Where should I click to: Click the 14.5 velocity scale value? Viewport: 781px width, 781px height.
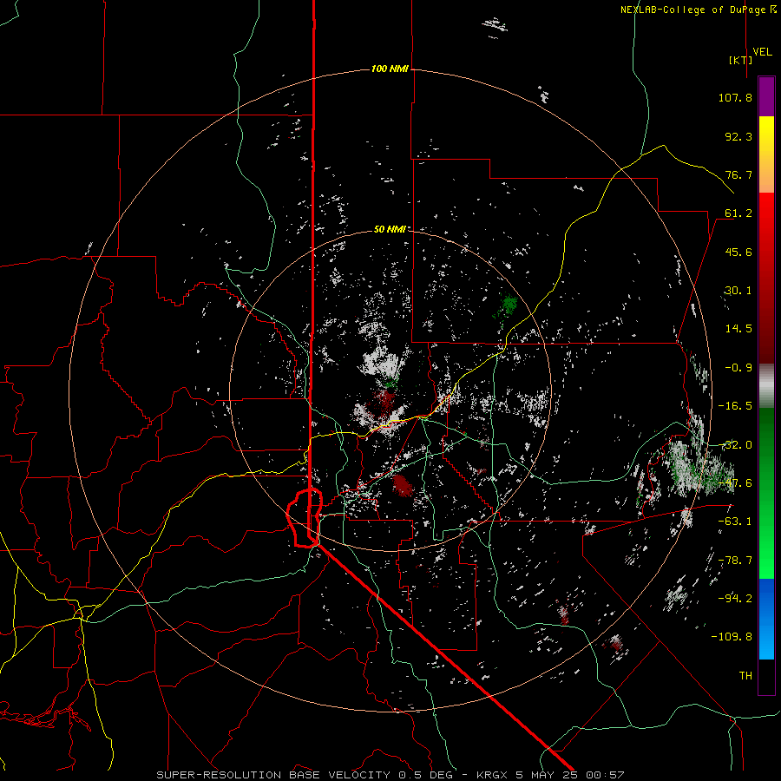[738, 329]
